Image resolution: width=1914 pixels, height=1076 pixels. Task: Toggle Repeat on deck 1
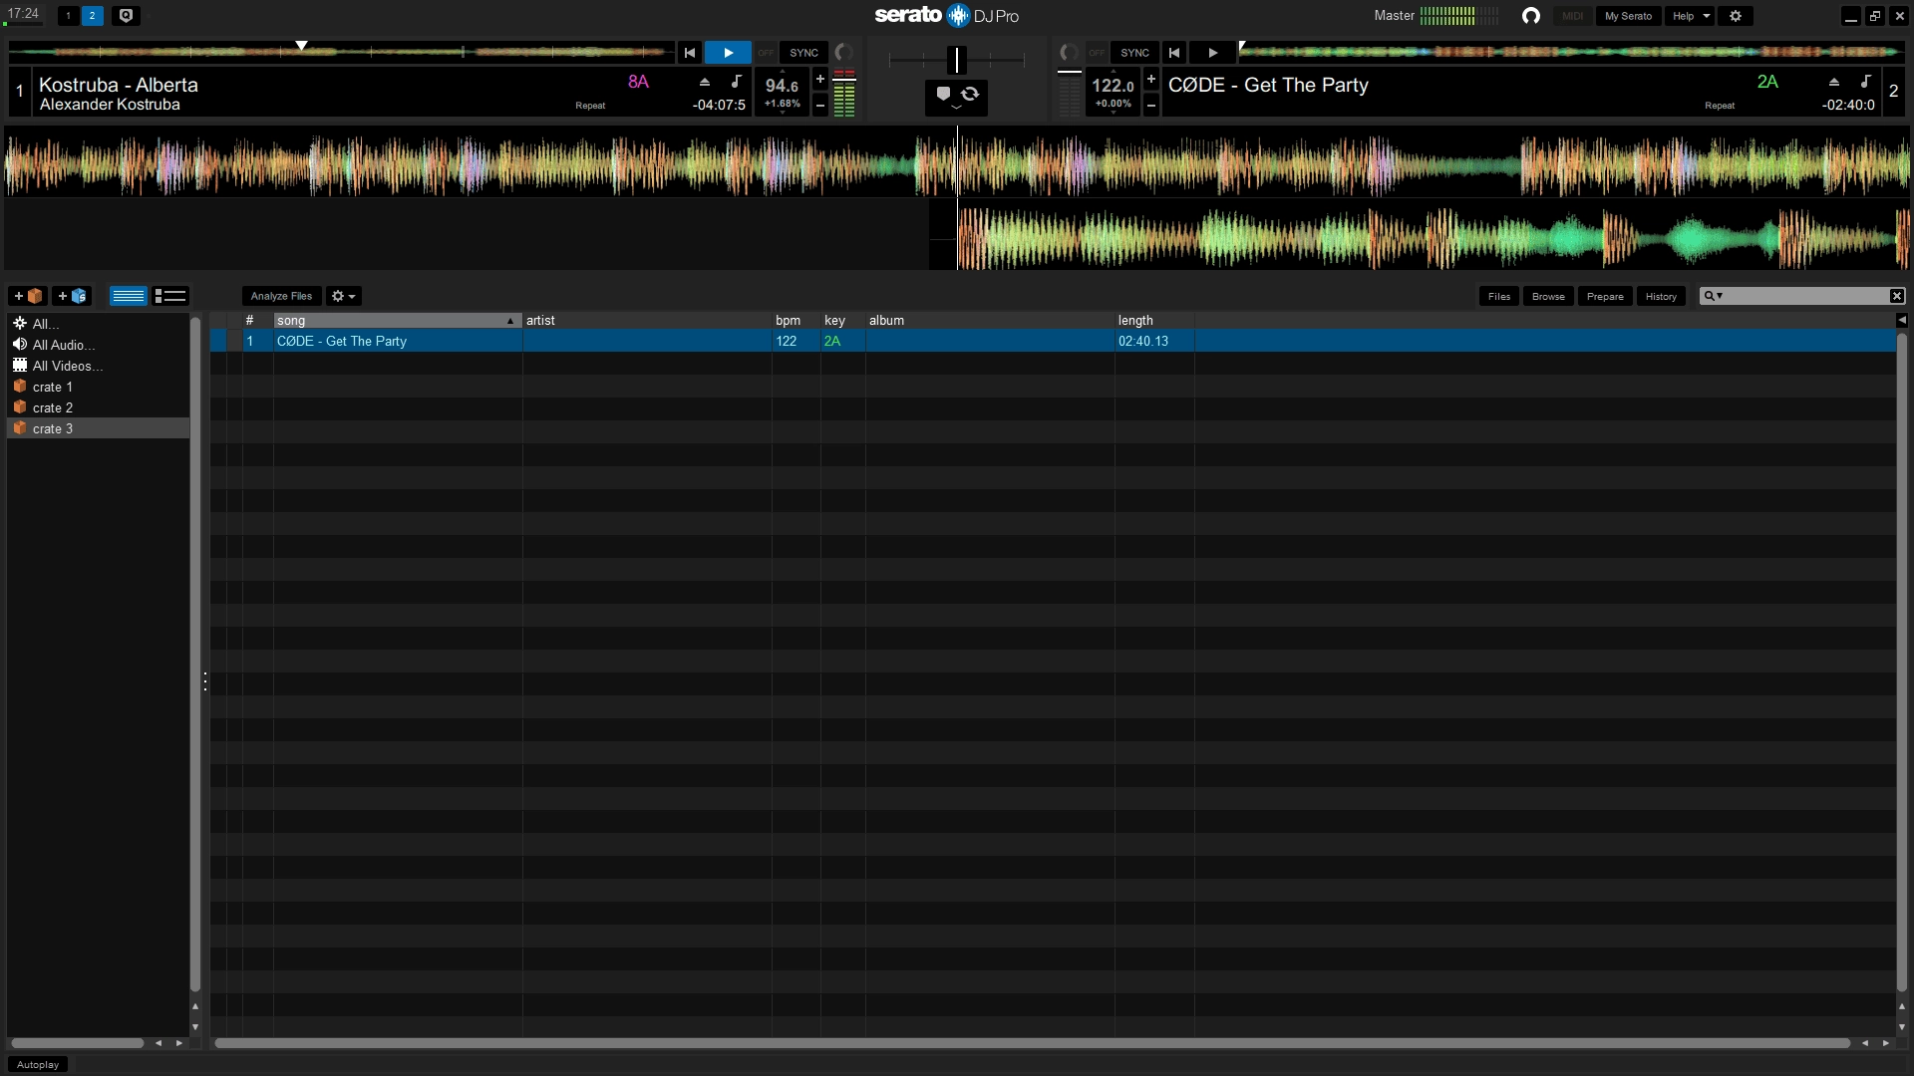coord(590,106)
